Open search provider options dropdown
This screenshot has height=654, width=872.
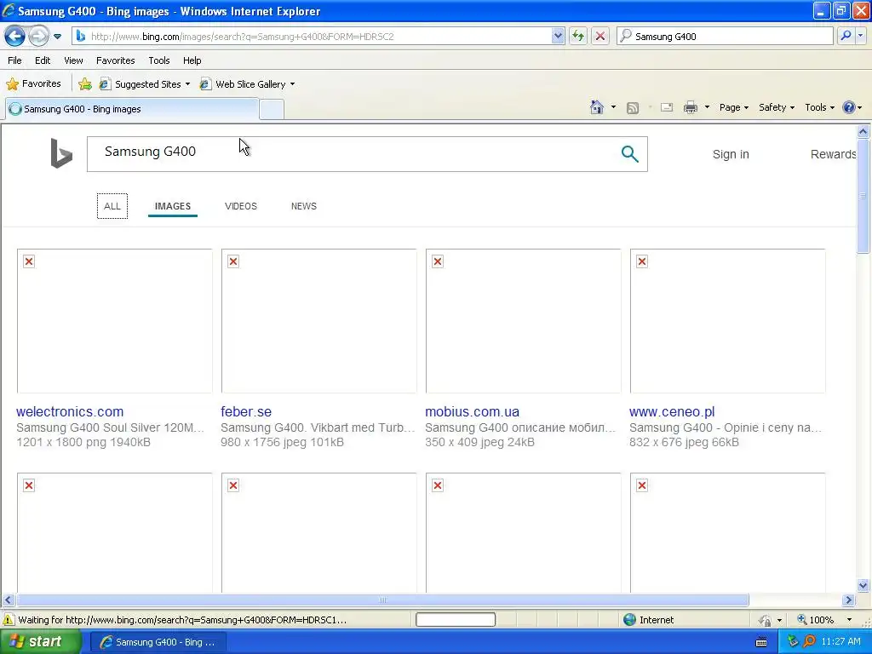point(861,36)
